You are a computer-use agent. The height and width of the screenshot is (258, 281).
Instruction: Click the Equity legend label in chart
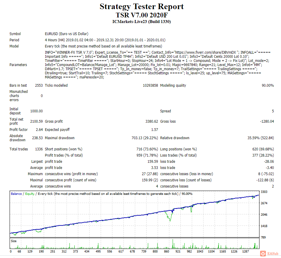(x=30, y=194)
